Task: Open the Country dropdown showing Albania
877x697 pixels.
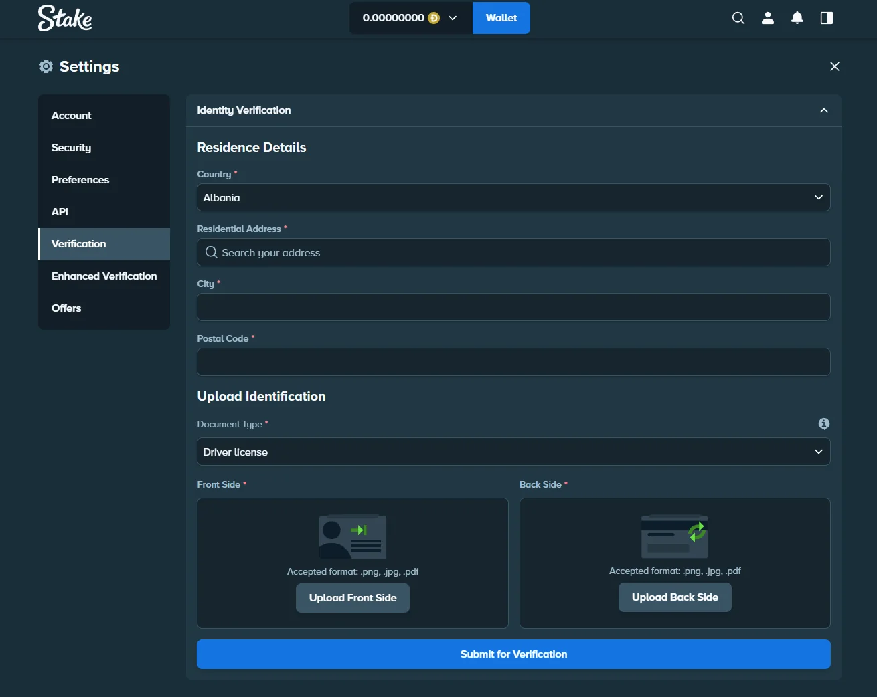Action: tap(513, 197)
